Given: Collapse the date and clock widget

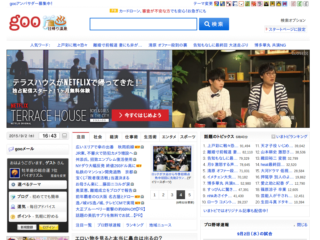Looking at the screenshot, I should (64, 136).
